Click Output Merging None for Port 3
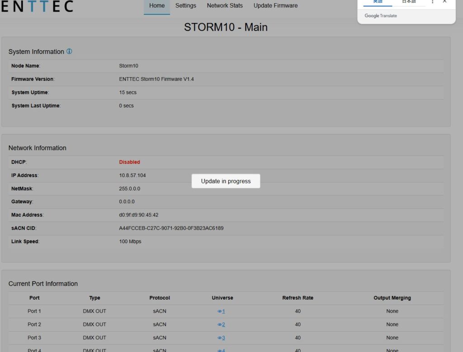 [392, 338]
